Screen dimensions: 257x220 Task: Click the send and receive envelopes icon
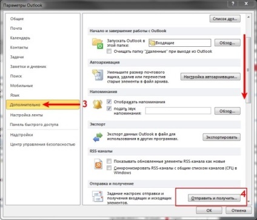98,196
